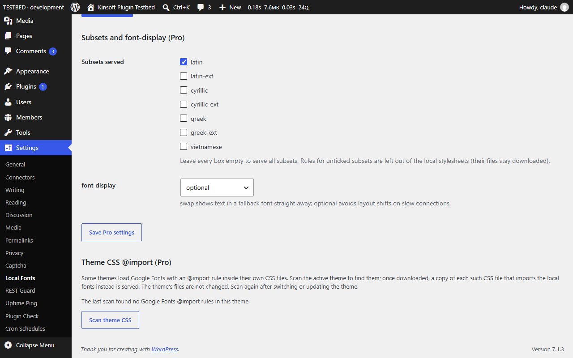573x358 pixels.
Task: Click the Version 7.1.3 footer text
Action: [547, 349]
